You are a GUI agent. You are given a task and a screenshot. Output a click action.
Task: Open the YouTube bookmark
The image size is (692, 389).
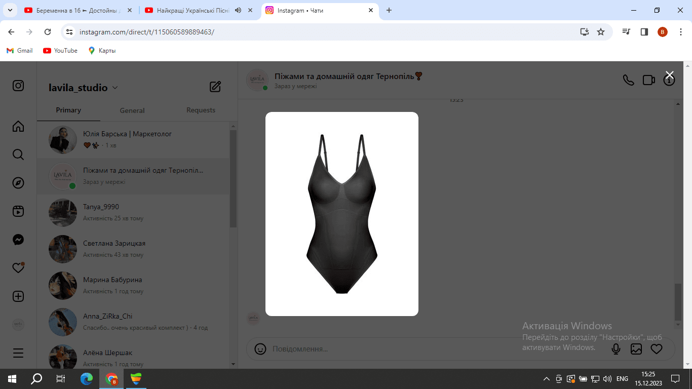click(60, 51)
